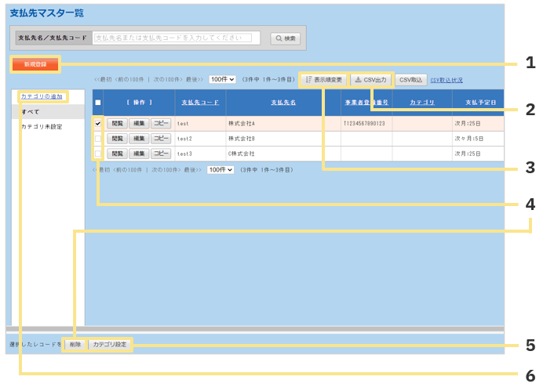
Task: Click inside the 支払先名 search input field
Action: tap(177, 38)
